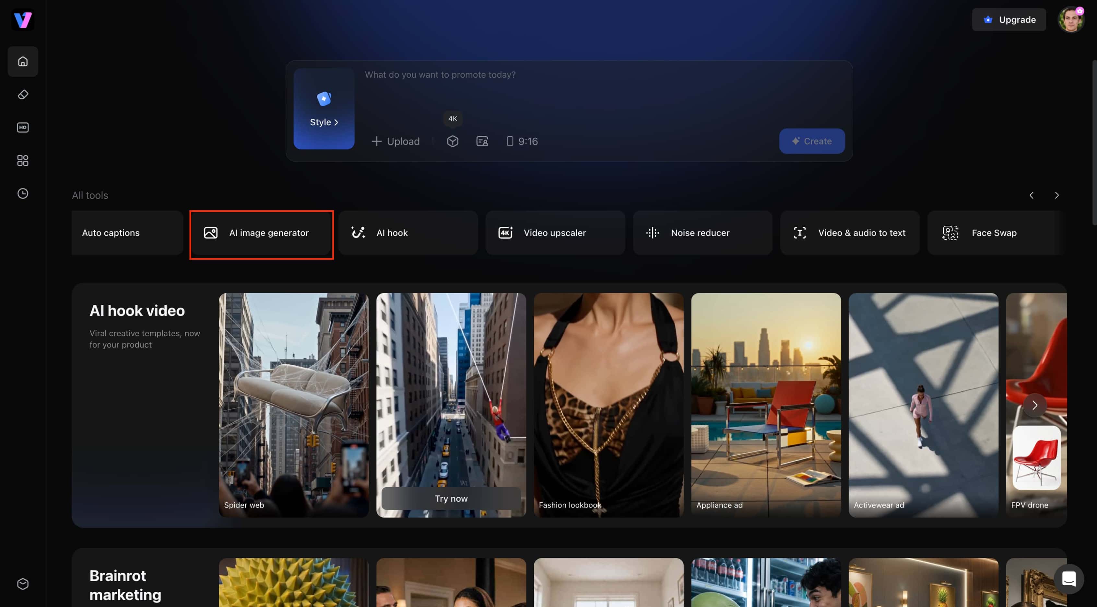The image size is (1097, 607).
Task: Open the AI image generator tool
Action: tap(262, 233)
